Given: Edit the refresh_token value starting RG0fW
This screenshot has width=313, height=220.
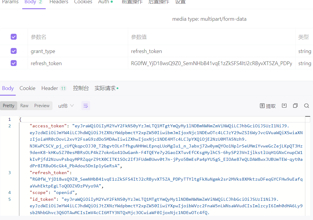Looking at the screenshot, I should point(212,63).
